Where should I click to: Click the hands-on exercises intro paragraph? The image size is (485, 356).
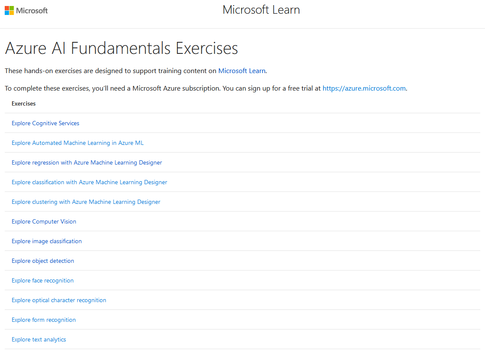pos(136,71)
